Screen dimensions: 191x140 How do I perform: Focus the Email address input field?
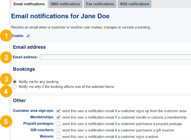[115, 57]
